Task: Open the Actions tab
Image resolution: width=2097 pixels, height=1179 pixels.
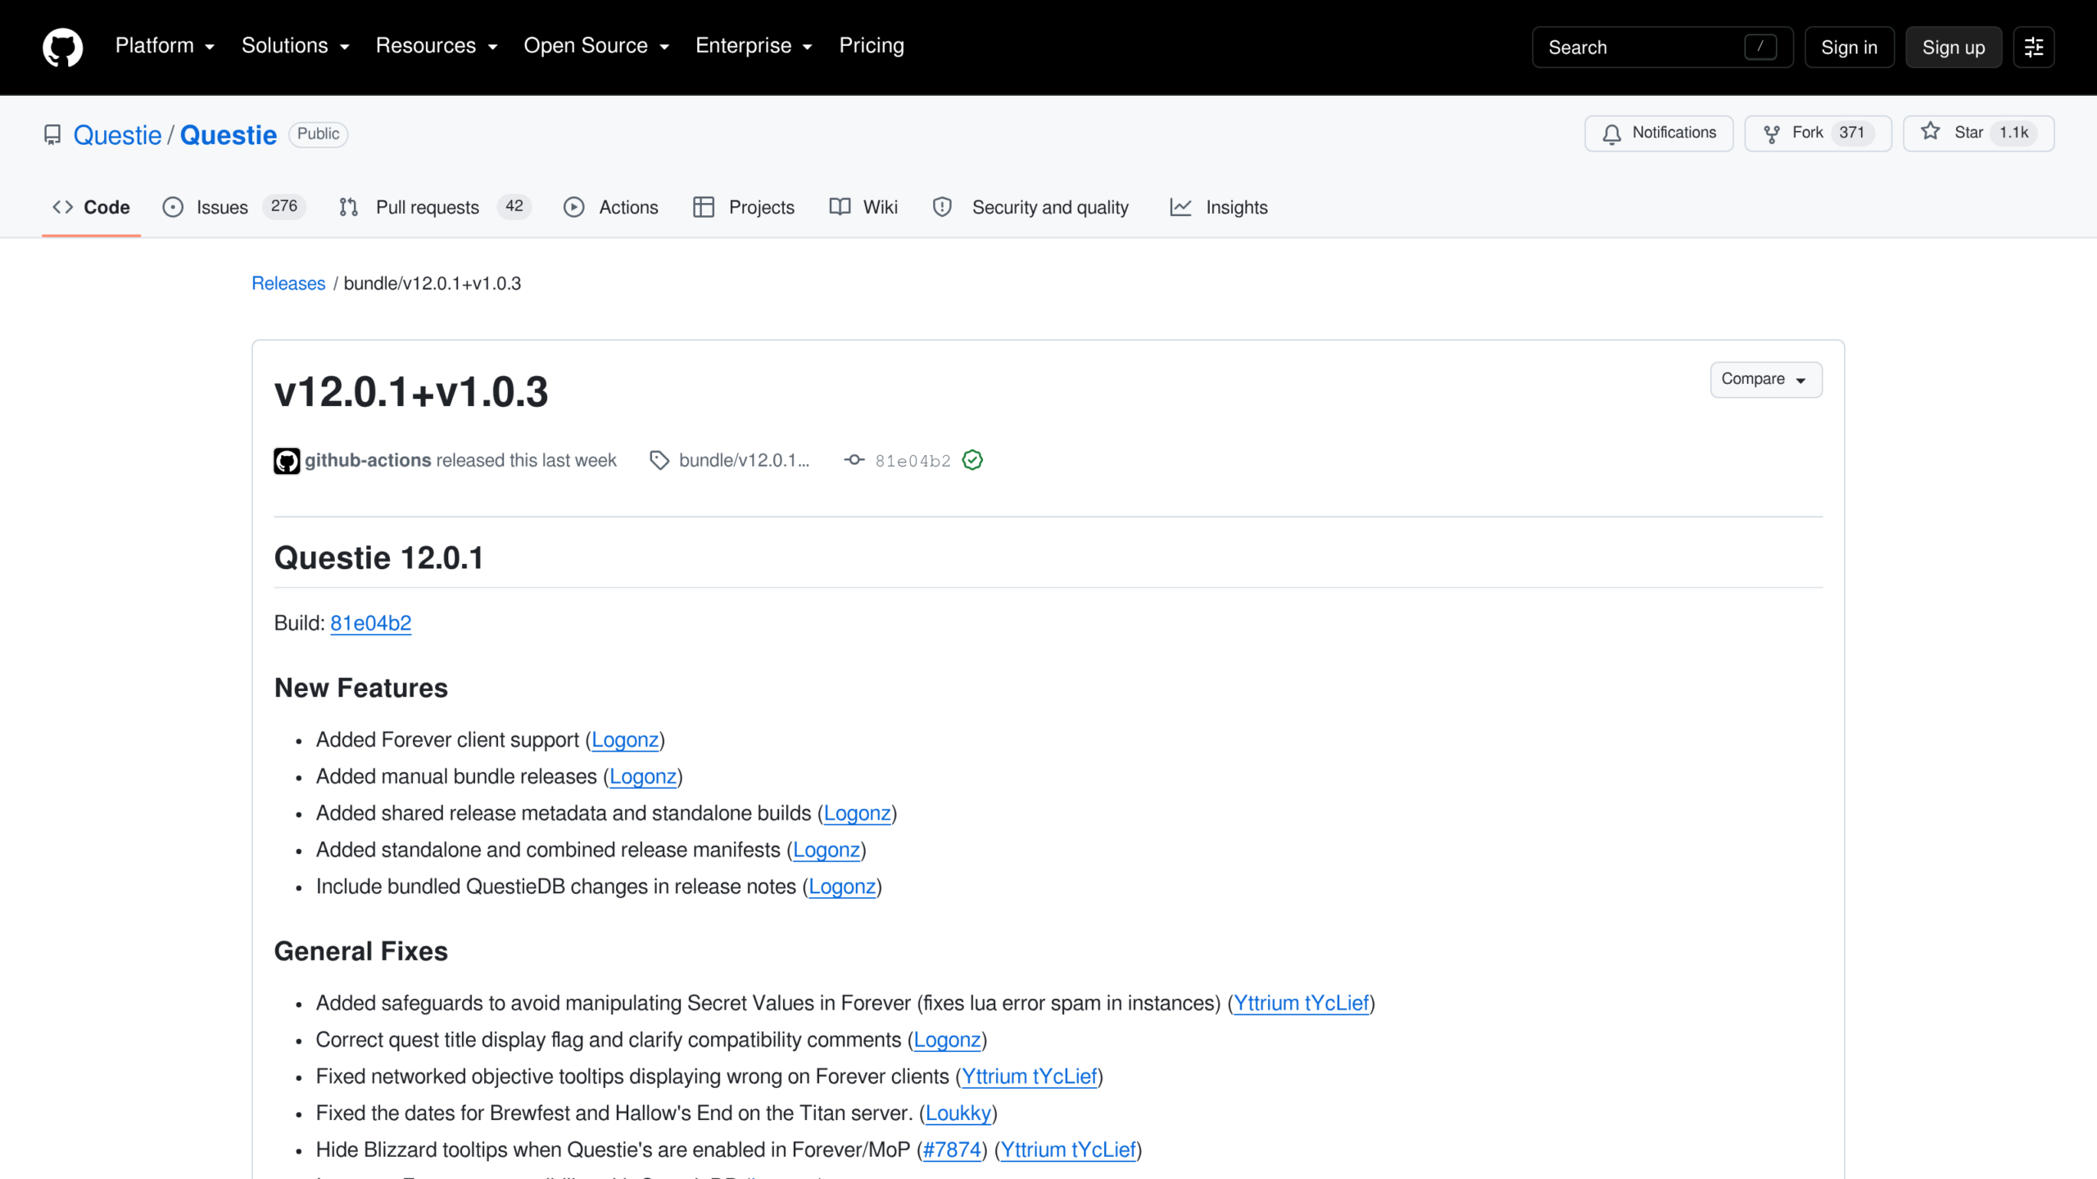Action: pos(611,207)
